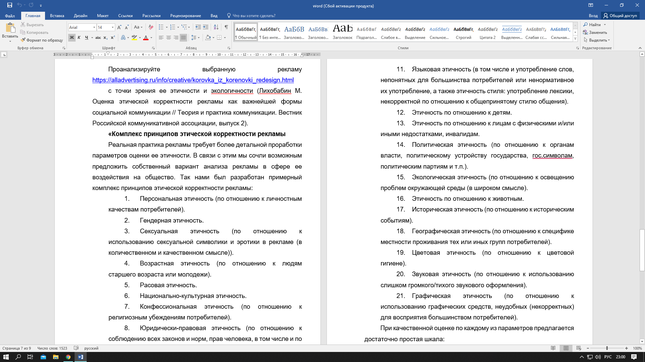Open the Вставка ribbon tab
This screenshot has width=645, height=362.
[x=57, y=15]
